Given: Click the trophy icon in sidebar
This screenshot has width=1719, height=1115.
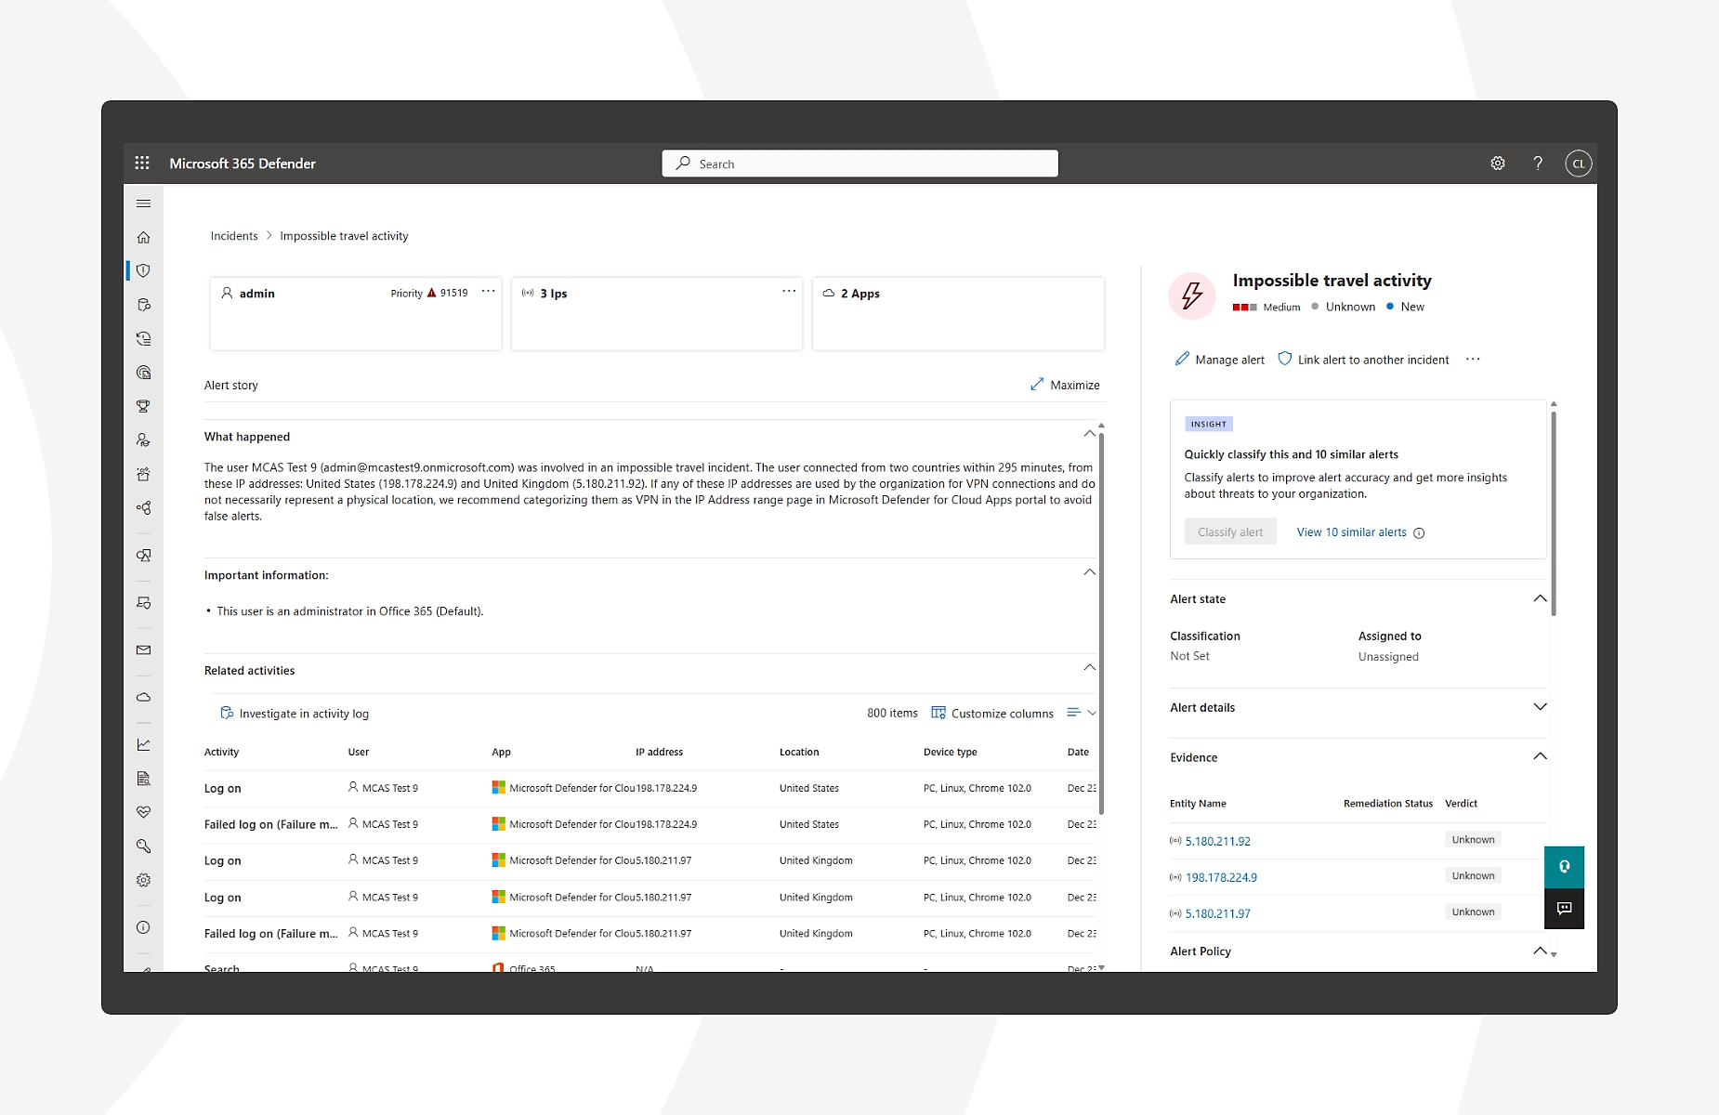Looking at the screenshot, I should [x=143, y=406].
